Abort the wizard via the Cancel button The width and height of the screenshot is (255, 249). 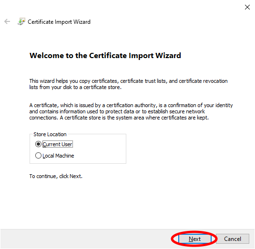[233, 239]
